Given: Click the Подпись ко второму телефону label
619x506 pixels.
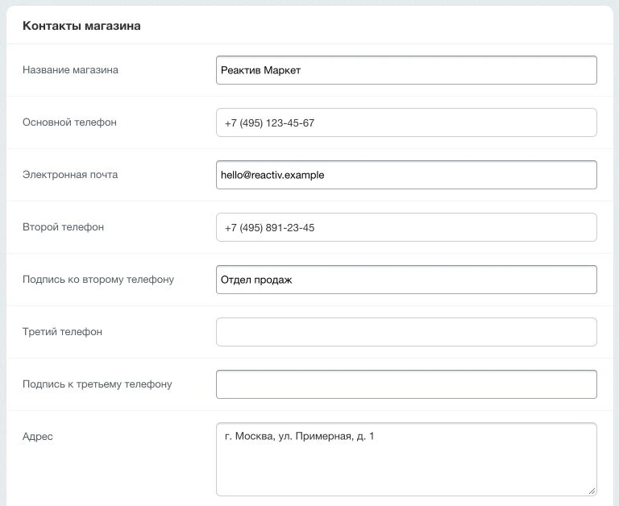Looking at the screenshot, I should 98,280.
